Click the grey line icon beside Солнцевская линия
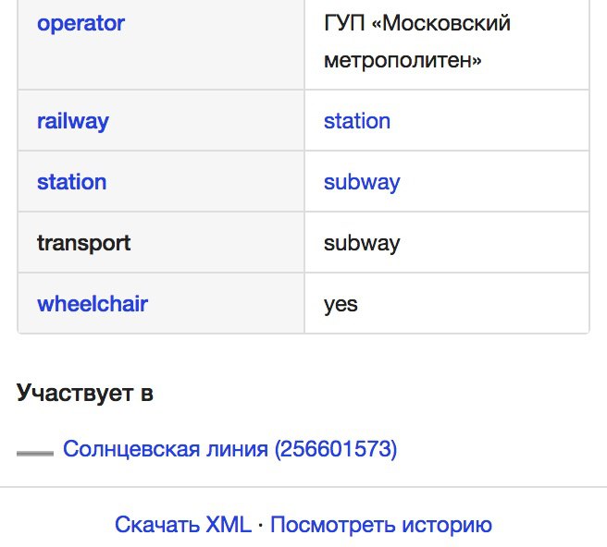607x547 pixels. click(35, 453)
